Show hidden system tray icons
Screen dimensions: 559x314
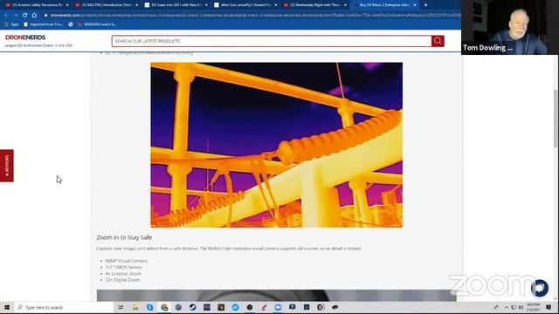tap(507, 307)
